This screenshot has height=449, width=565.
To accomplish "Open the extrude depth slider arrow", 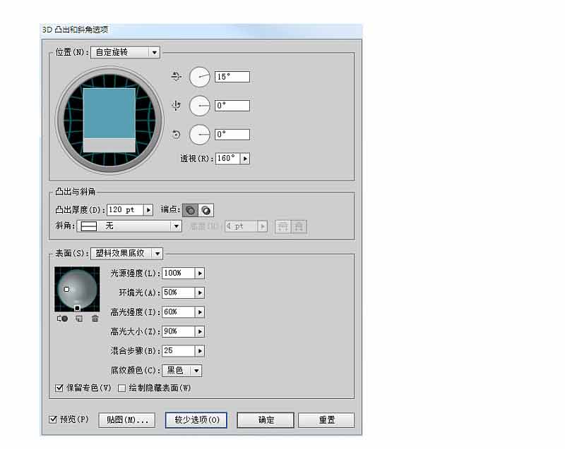I will [x=148, y=209].
